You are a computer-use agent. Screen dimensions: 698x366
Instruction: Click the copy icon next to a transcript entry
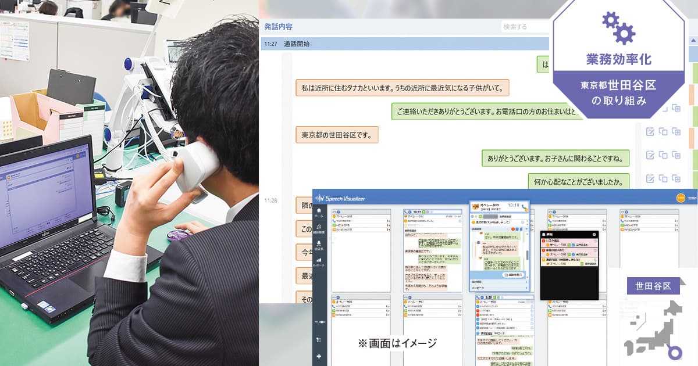click(663, 132)
